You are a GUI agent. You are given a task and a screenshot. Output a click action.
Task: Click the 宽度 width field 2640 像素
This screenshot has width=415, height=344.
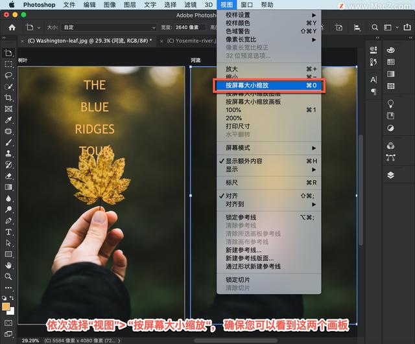tap(190, 27)
